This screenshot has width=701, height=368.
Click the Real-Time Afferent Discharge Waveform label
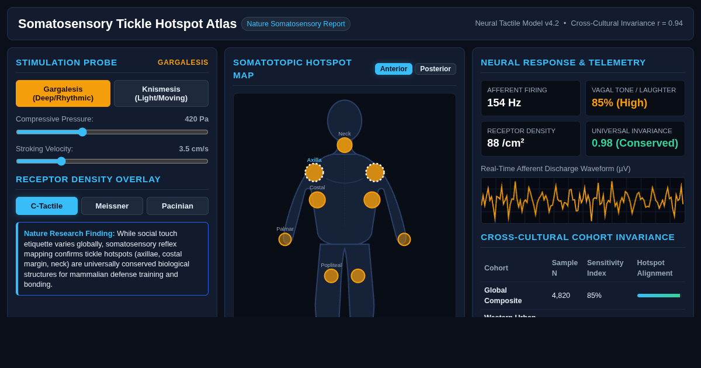(x=556, y=168)
